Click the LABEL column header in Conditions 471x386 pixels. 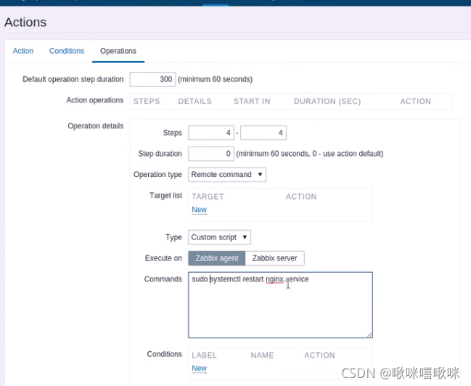[204, 356]
